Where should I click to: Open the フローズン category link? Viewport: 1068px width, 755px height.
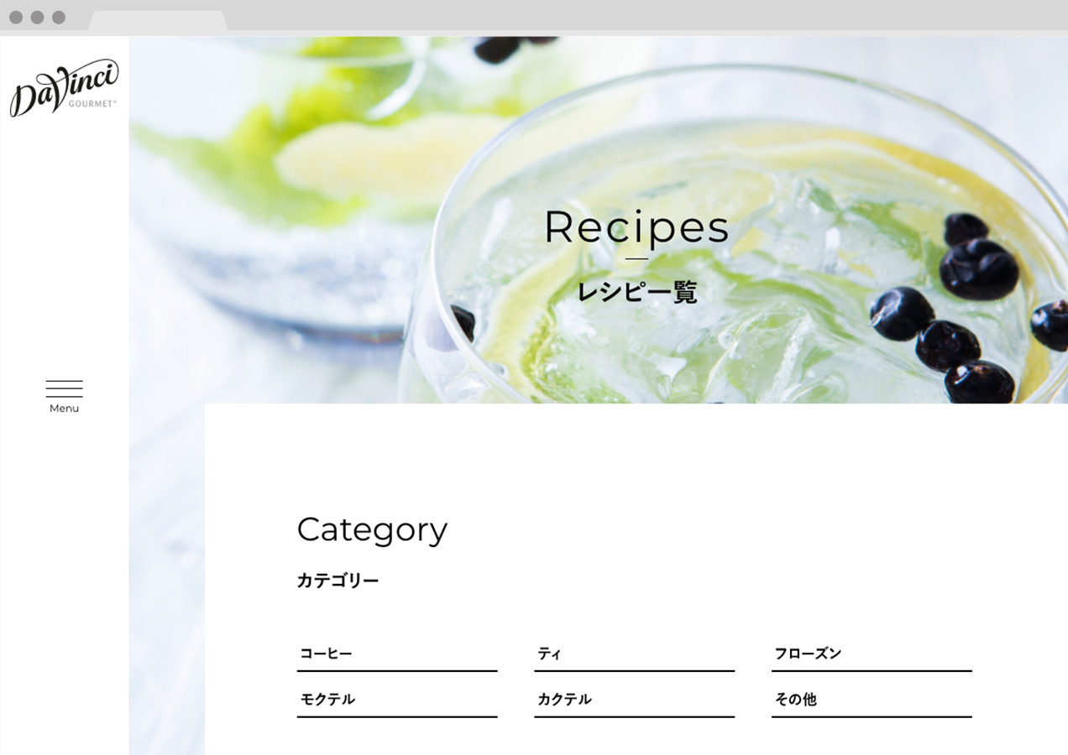[872, 654]
